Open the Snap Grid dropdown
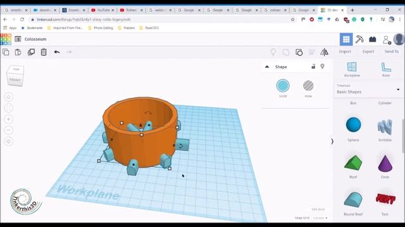This screenshot has width=405, height=227. pyautogui.click(x=320, y=218)
